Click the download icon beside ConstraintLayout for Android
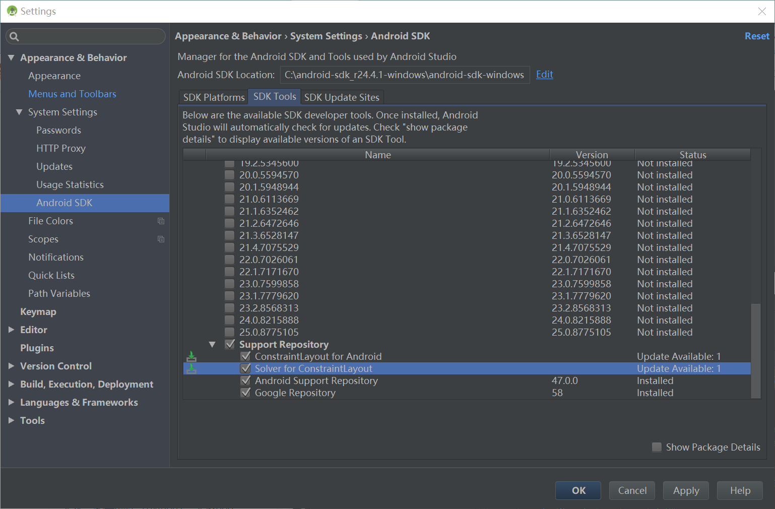Viewport: 775px width, 509px height. pos(191,357)
